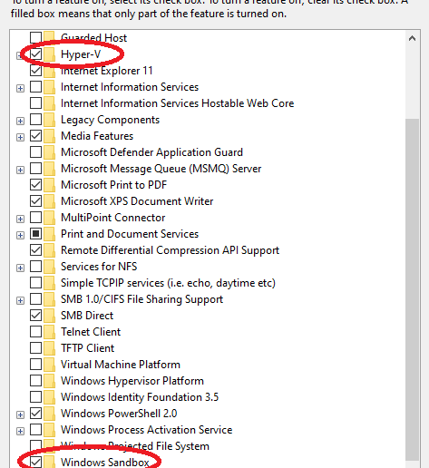Select the "TFTP Client" label
The width and height of the screenshot is (429, 468).
[x=88, y=348]
